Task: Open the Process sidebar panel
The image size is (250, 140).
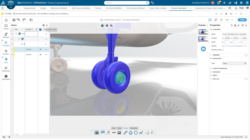Action: (6, 52)
